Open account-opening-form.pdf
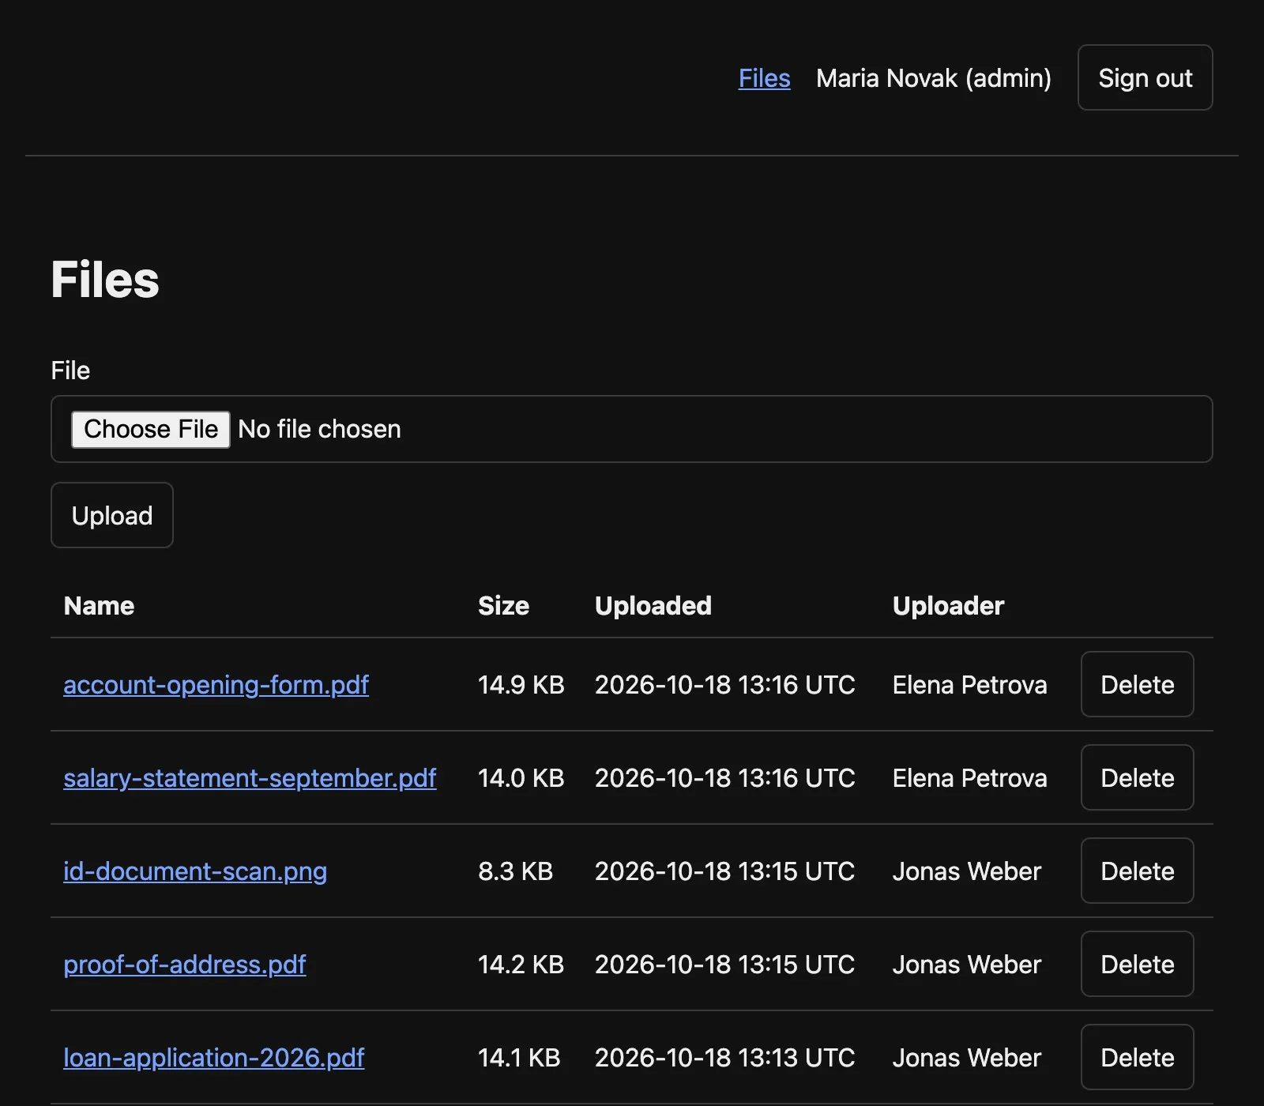This screenshot has width=1264, height=1106. (216, 684)
